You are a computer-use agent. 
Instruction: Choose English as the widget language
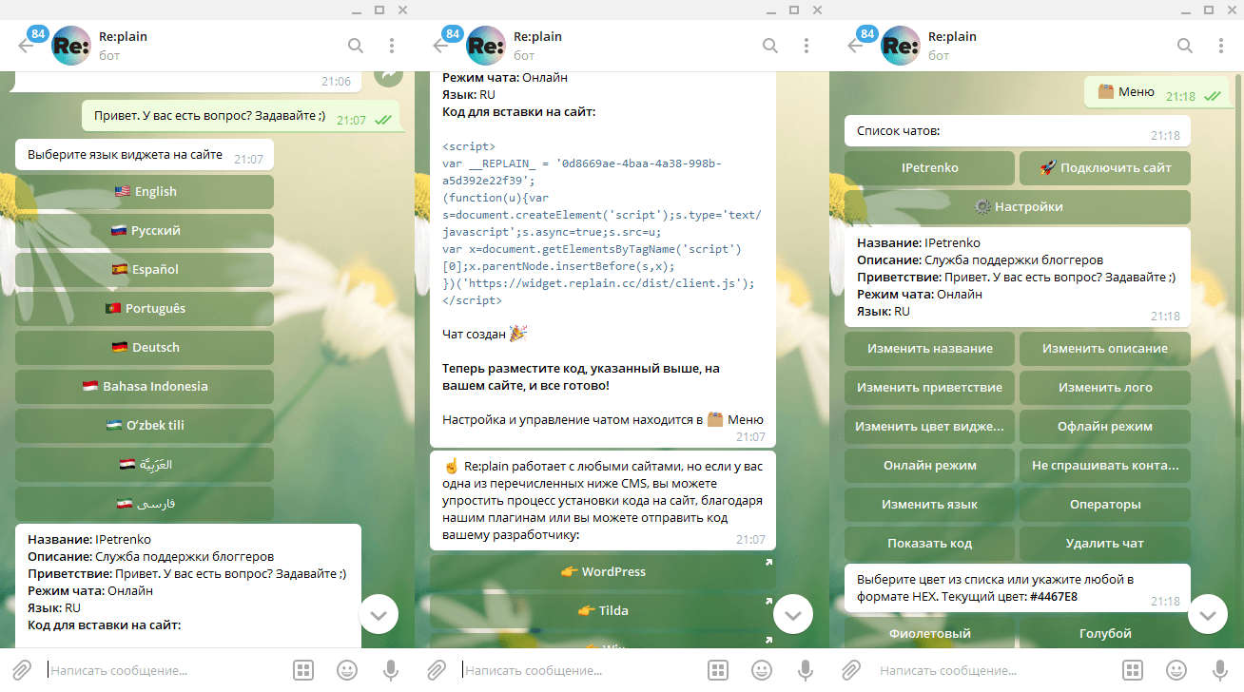145,191
